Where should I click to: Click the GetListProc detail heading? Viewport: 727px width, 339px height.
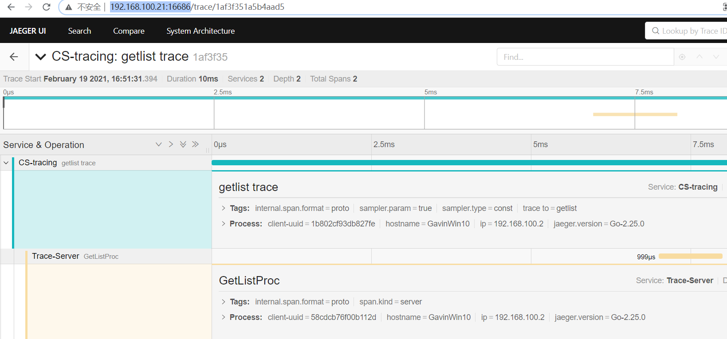[249, 281]
